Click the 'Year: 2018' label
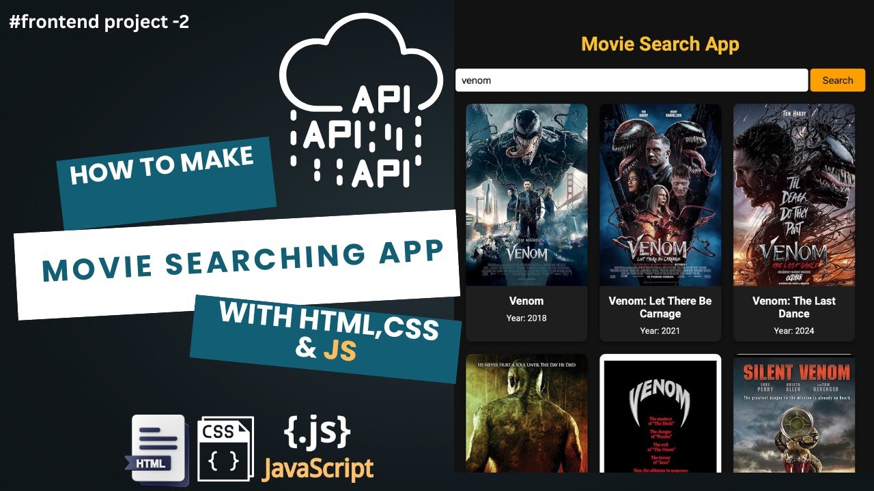The height and width of the screenshot is (491, 874). [x=526, y=318]
